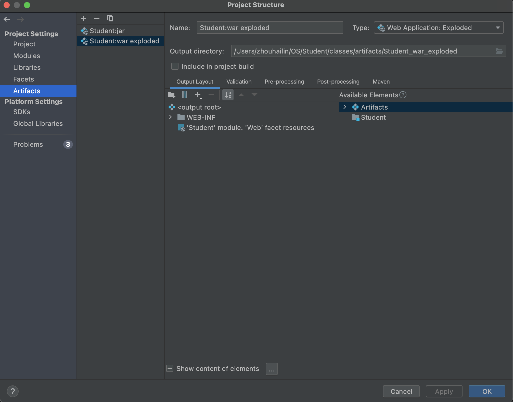This screenshot has height=402, width=513.
Task: Switch to the Validation tab
Action: point(239,82)
